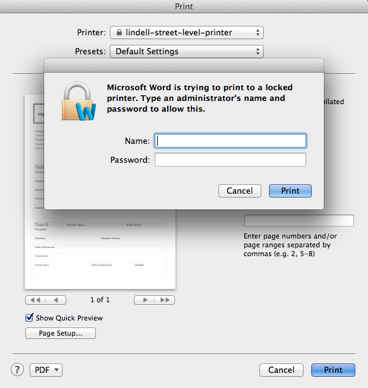Go to next preview page arrow

pyautogui.click(x=145, y=300)
